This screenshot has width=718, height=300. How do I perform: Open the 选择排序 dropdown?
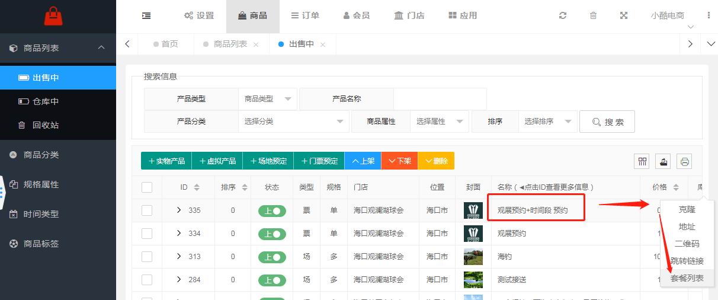(547, 122)
